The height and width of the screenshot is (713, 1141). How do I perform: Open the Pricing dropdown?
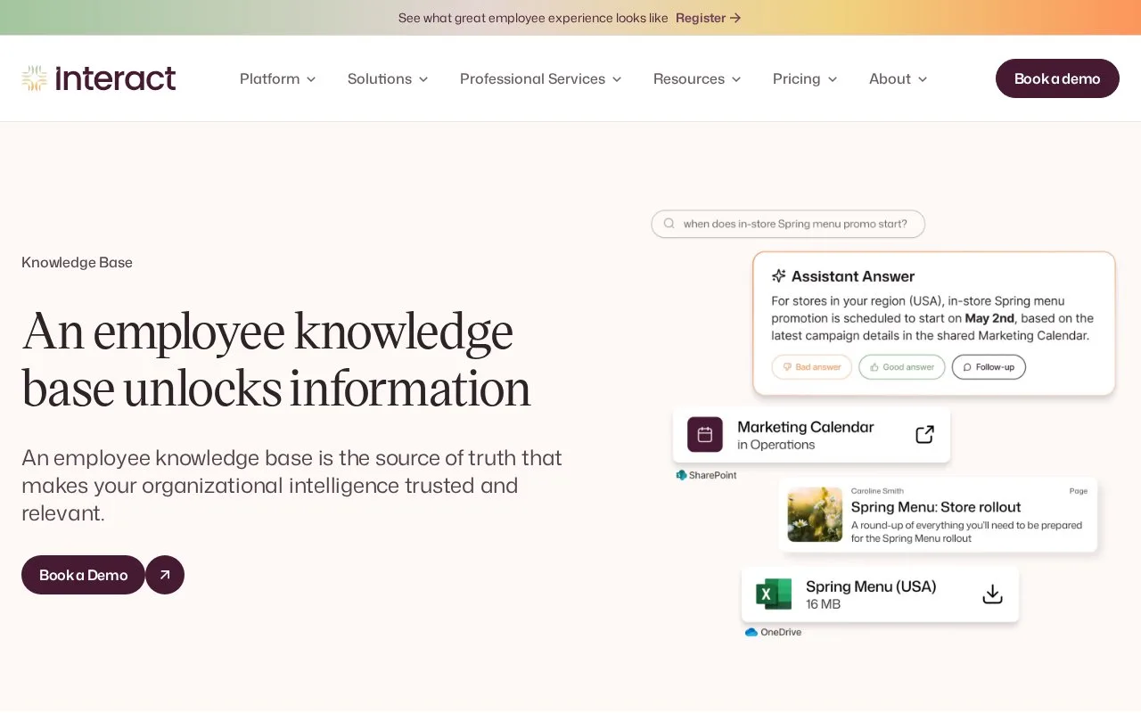tap(805, 78)
